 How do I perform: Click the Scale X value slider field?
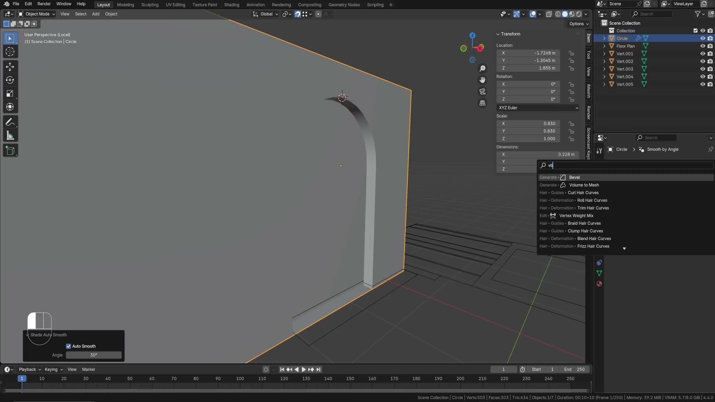pos(528,124)
